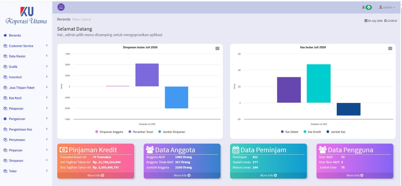402x186 pixels.
Task: Click the Data Peminjam calendar icon
Action: (236, 150)
